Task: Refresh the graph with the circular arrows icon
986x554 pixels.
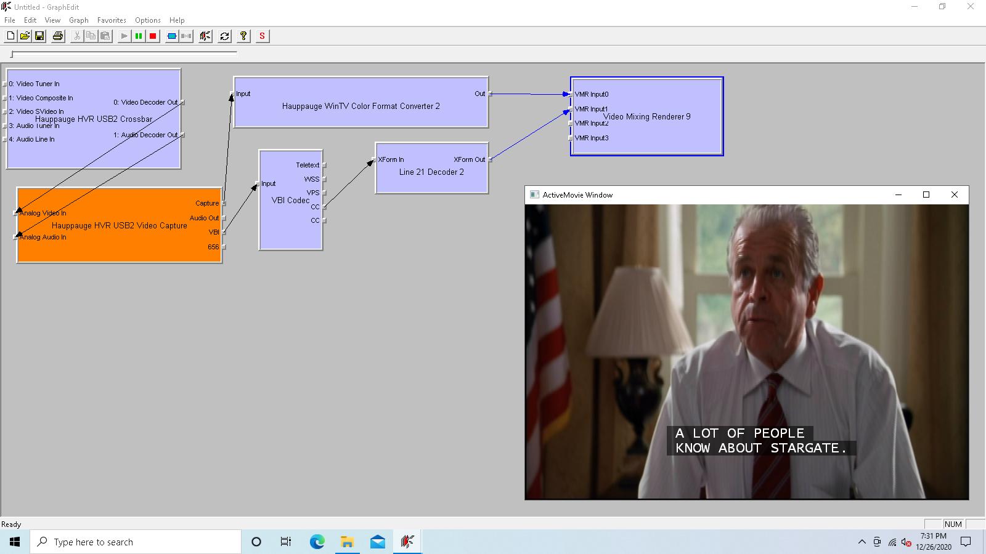Action: (224, 36)
